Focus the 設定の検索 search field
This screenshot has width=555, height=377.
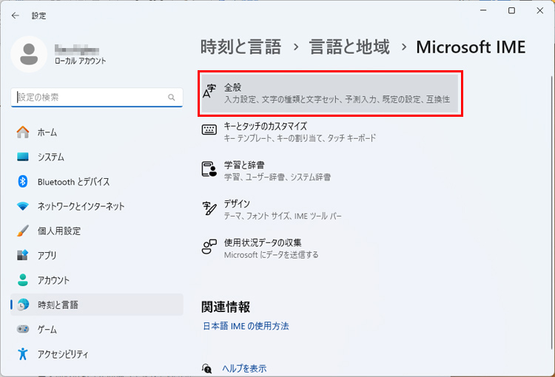click(x=97, y=98)
